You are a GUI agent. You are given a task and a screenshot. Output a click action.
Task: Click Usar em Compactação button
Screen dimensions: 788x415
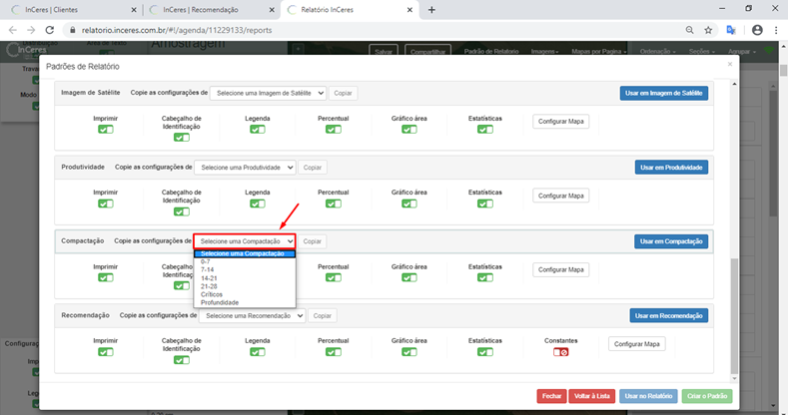[x=671, y=241]
